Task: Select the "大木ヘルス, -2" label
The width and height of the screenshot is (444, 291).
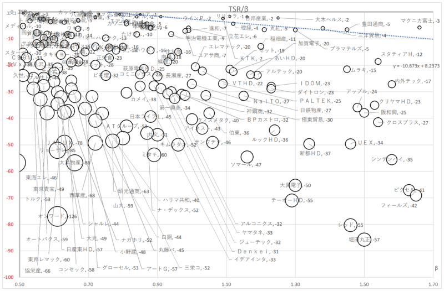Action: click(332, 20)
